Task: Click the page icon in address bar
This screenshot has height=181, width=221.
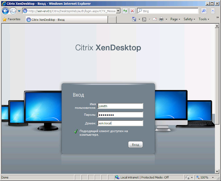Action: tap(25, 11)
